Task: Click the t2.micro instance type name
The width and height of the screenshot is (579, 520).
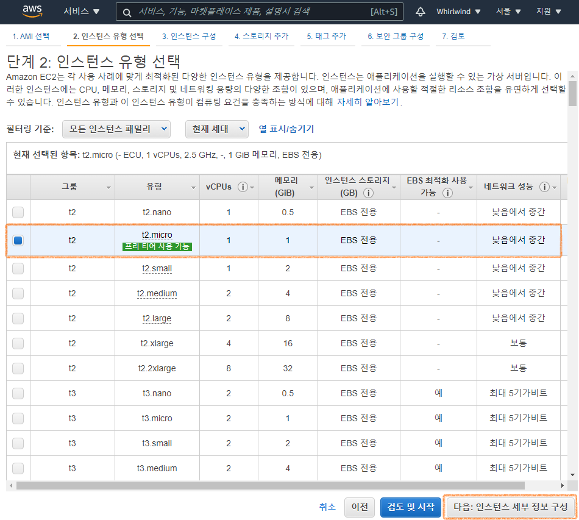Action: [x=157, y=235]
